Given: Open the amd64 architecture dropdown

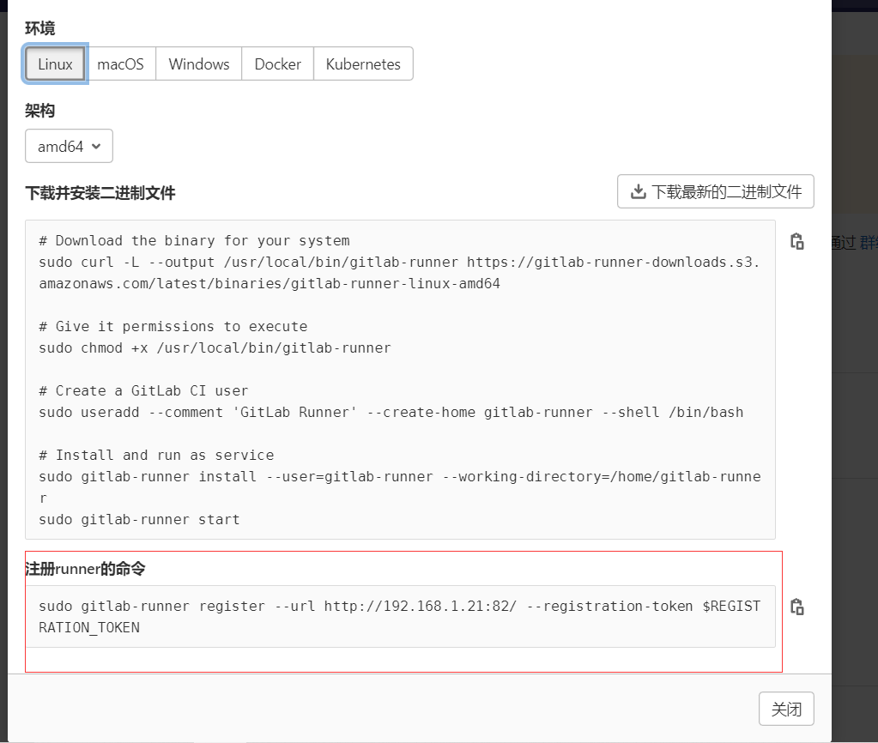Looking at the screenshot, I should (69, 146).
